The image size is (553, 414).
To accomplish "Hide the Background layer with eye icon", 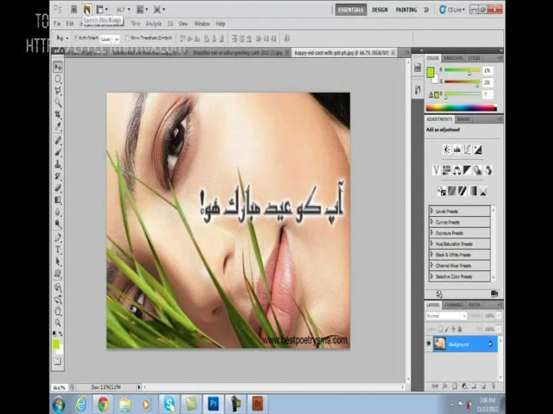I will tap(429, 344).
